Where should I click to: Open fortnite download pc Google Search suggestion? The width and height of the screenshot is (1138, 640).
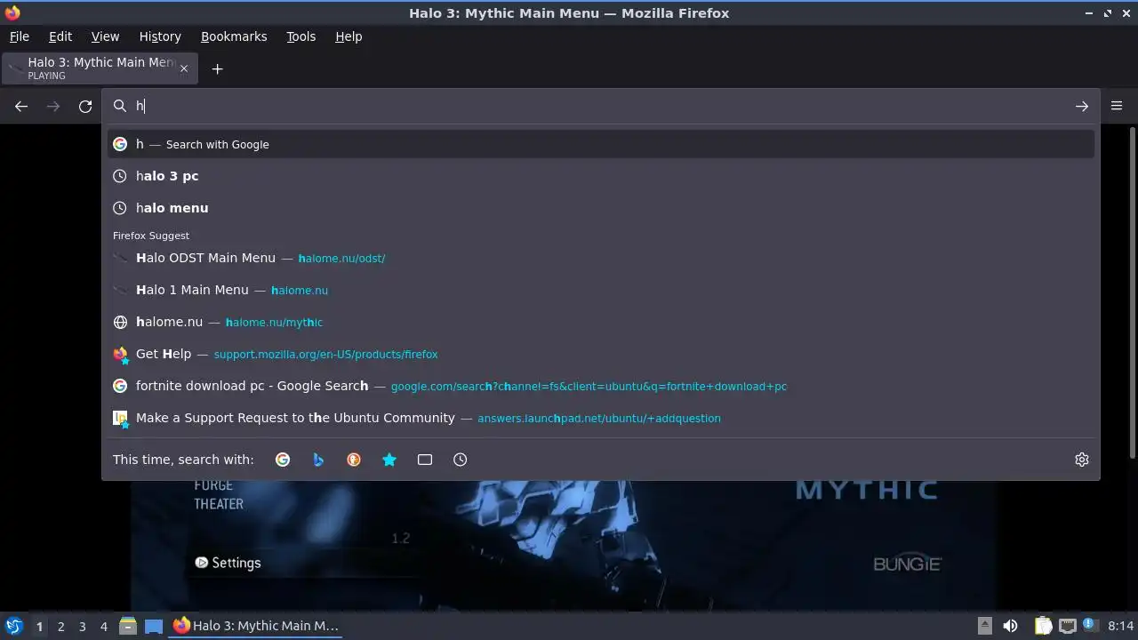(x=601, y=386)
